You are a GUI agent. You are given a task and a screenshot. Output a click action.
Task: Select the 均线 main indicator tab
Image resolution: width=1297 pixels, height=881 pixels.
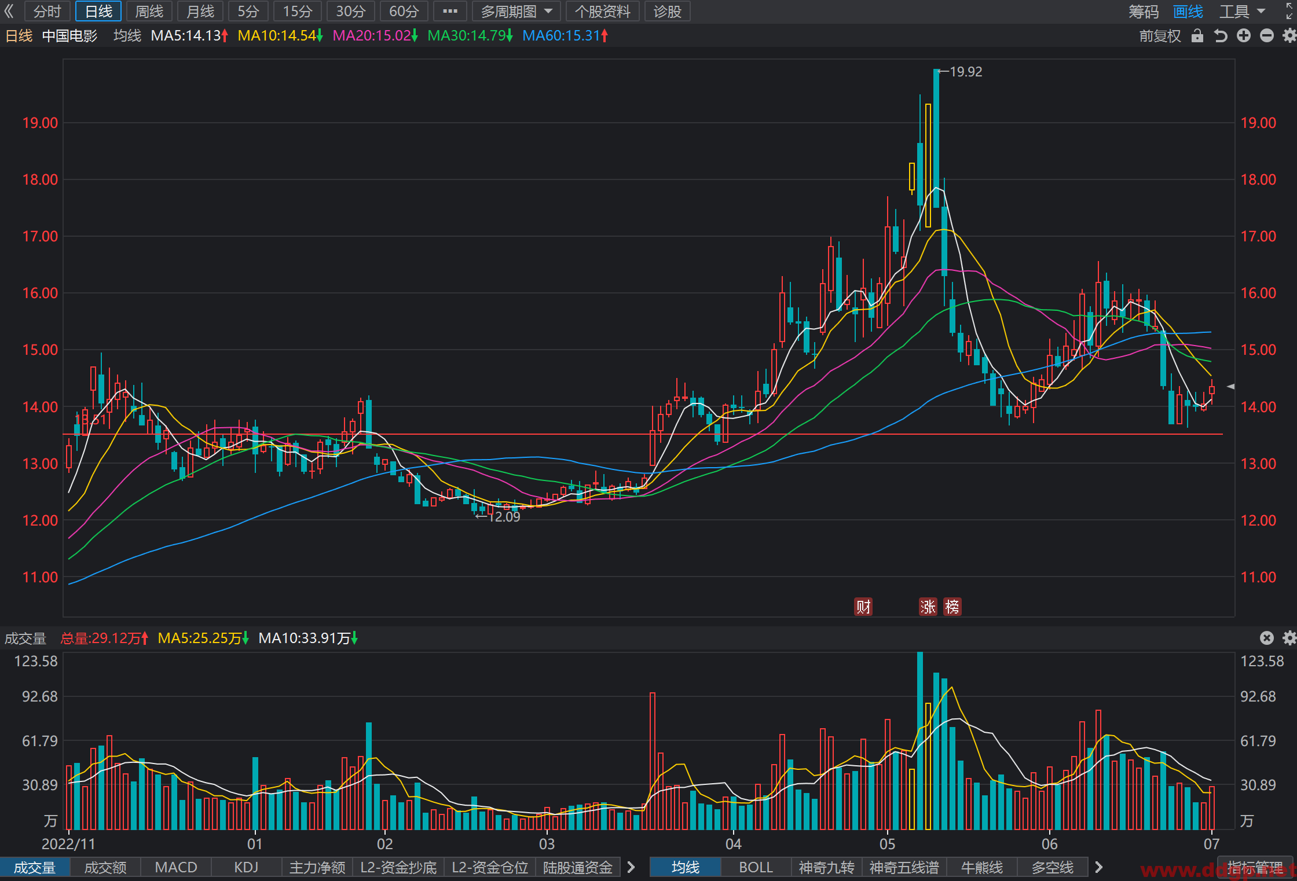click(x=686, y=867)
